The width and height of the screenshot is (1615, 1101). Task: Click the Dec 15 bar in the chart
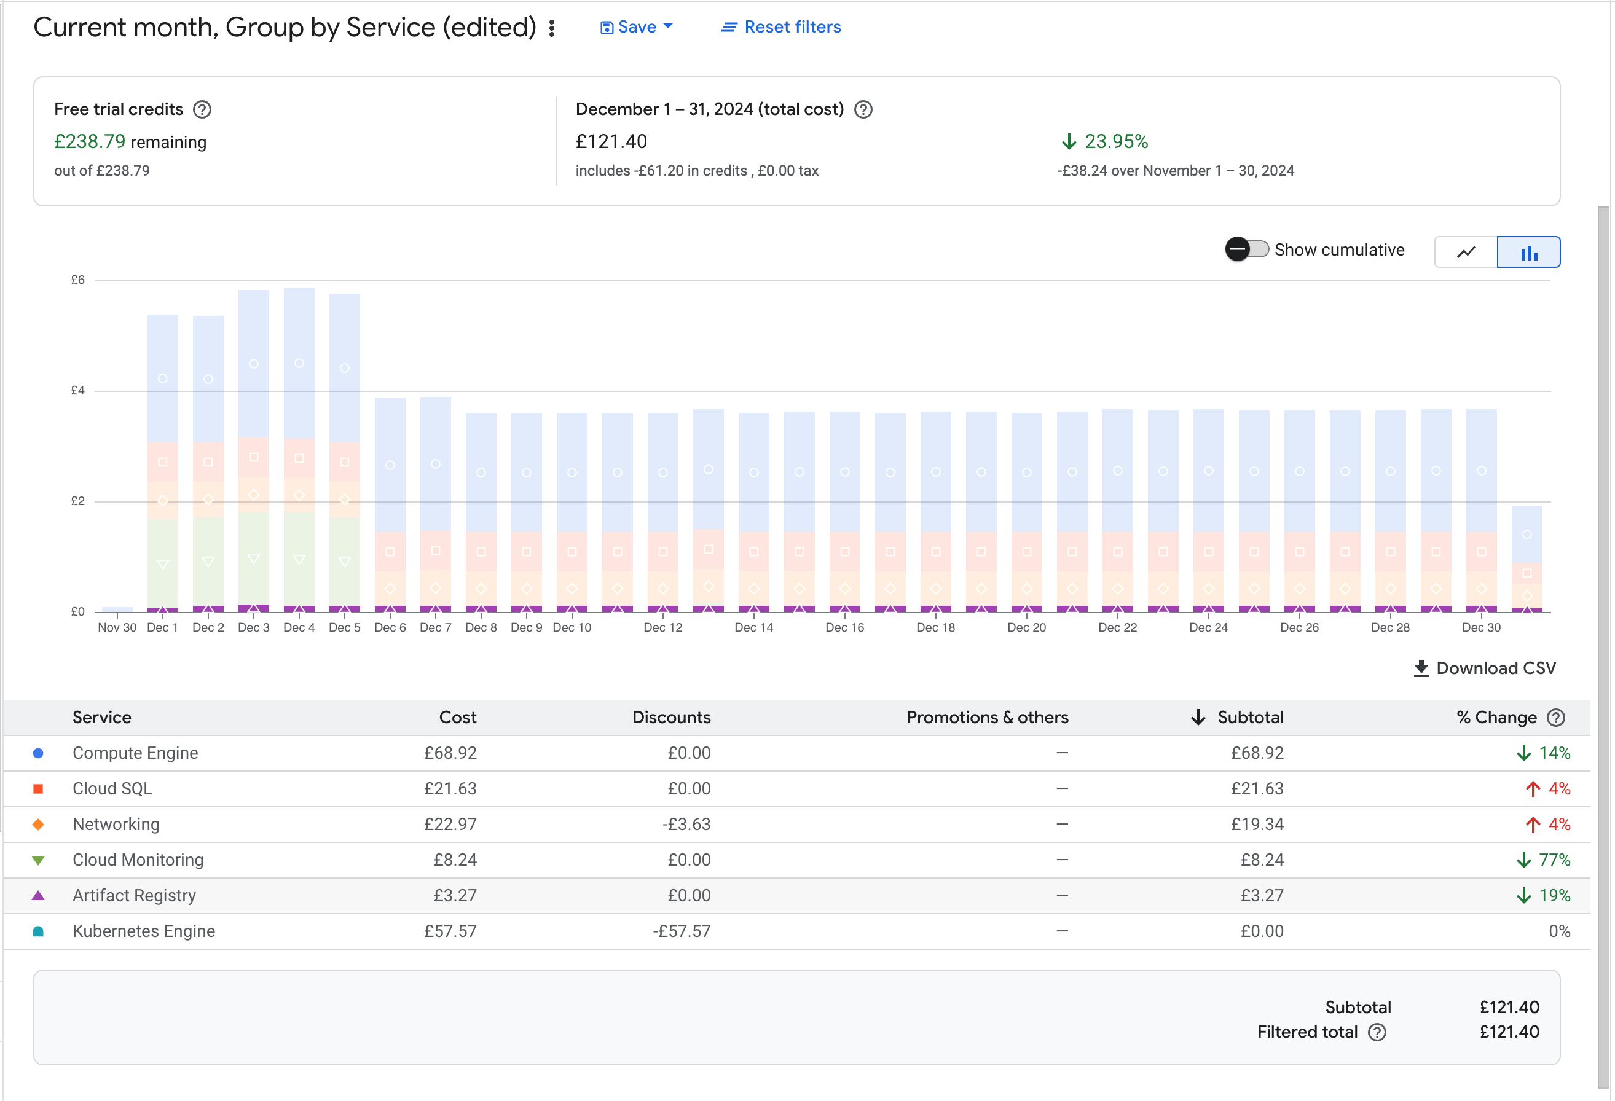pyautogui.click(x=799, y=507)
